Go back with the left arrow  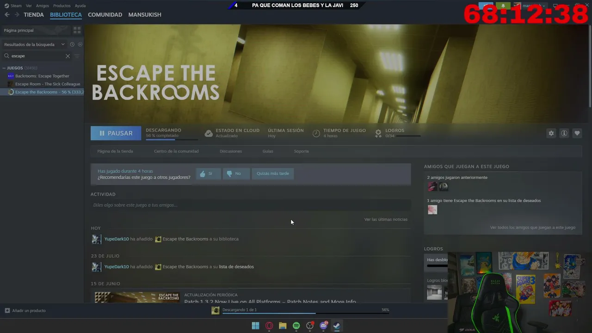[x=7, y=15]
